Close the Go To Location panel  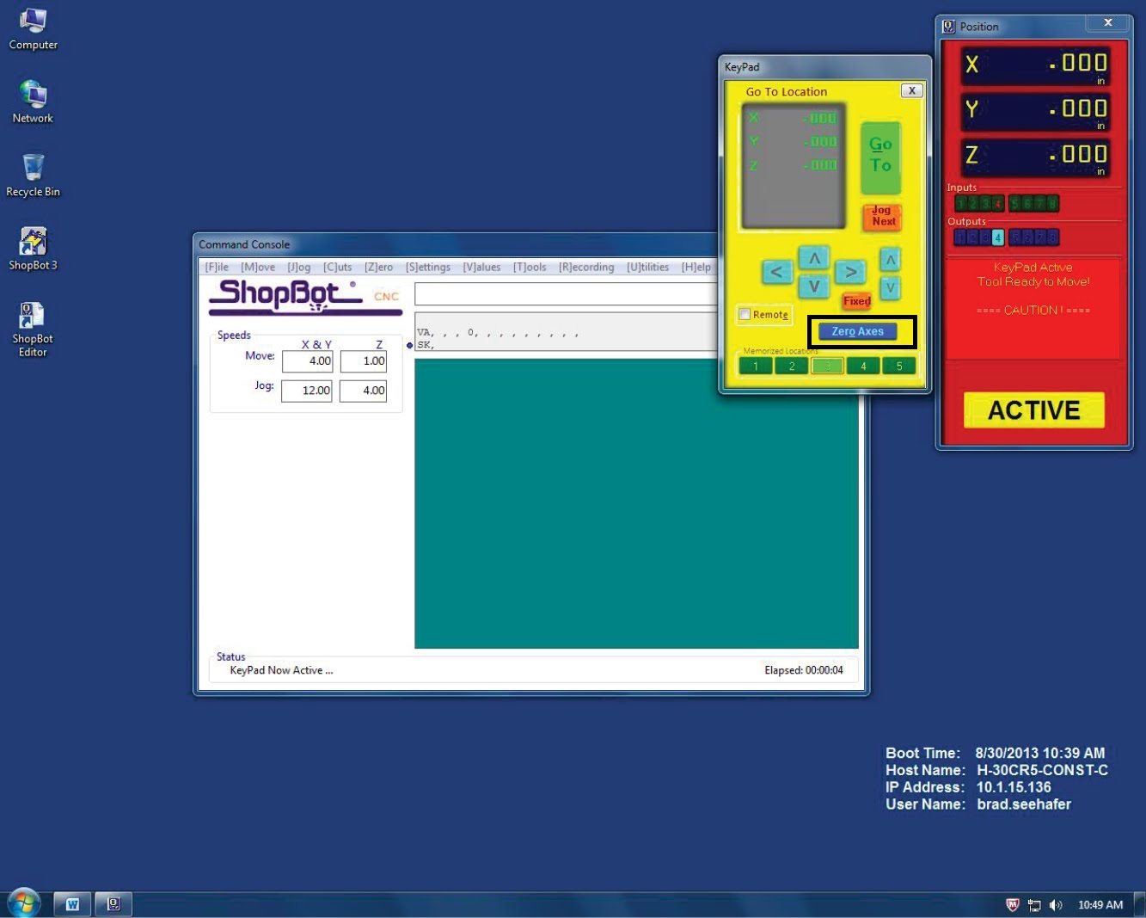[x=911, y=90]
